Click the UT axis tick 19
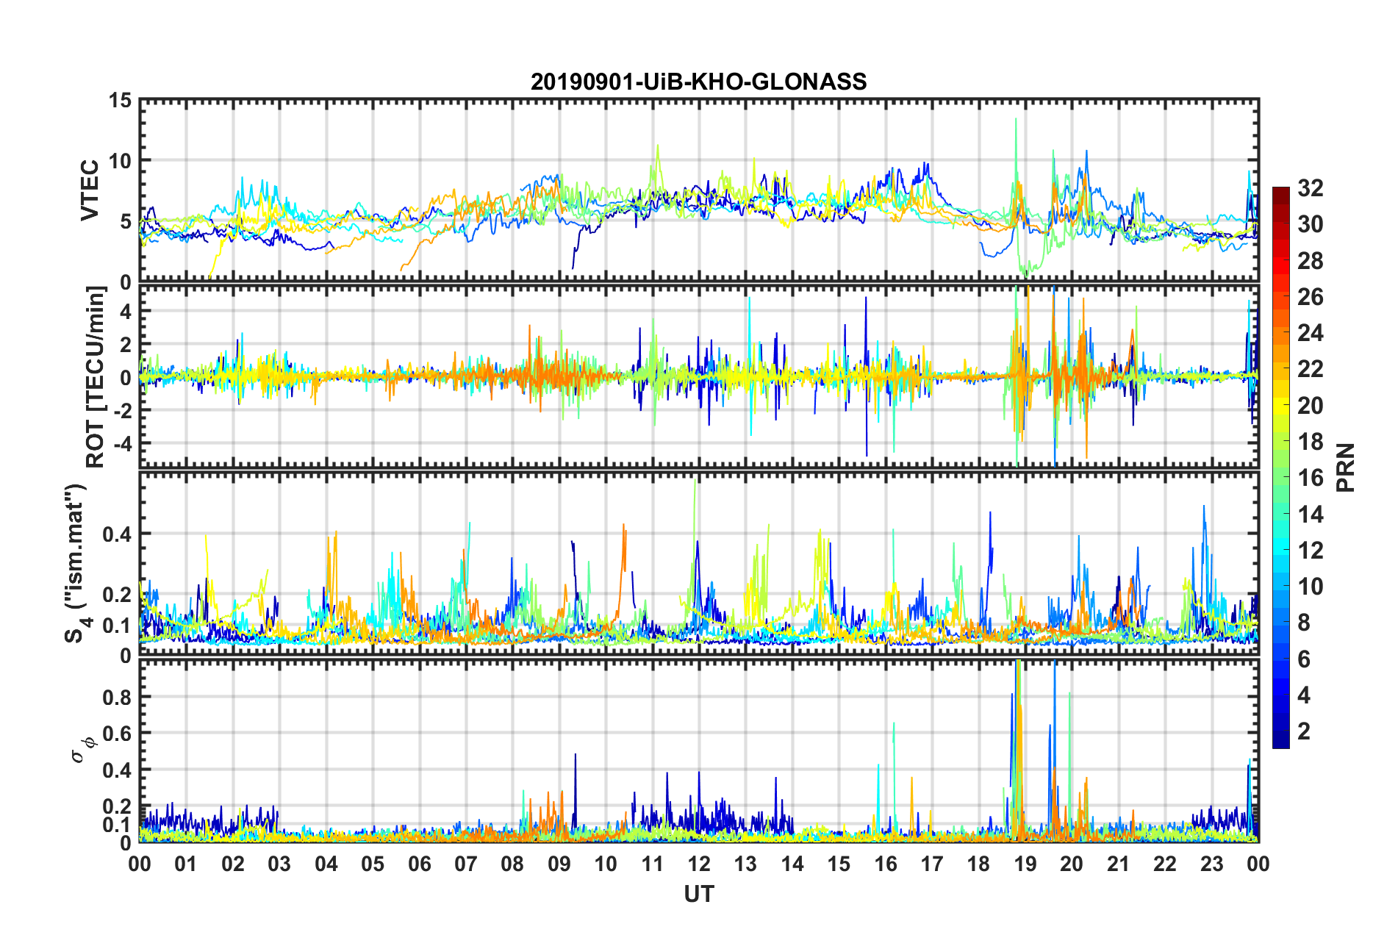 coord(1025,864)
